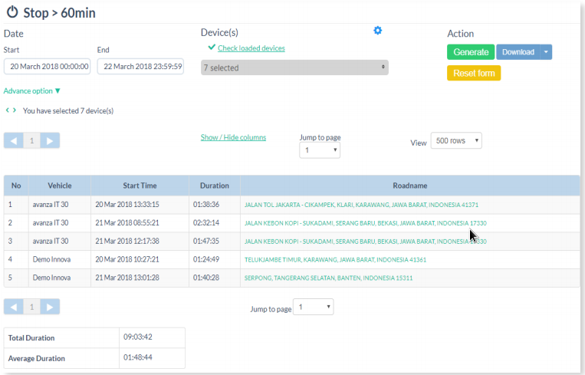The width and height of the screenshot is (585, 375).
Task: Click the blue settings gear icon
Action: [377, 31]
